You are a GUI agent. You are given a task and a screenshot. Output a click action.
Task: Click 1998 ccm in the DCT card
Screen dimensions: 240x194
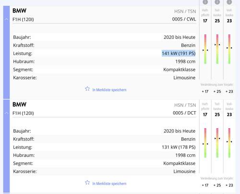185,155
